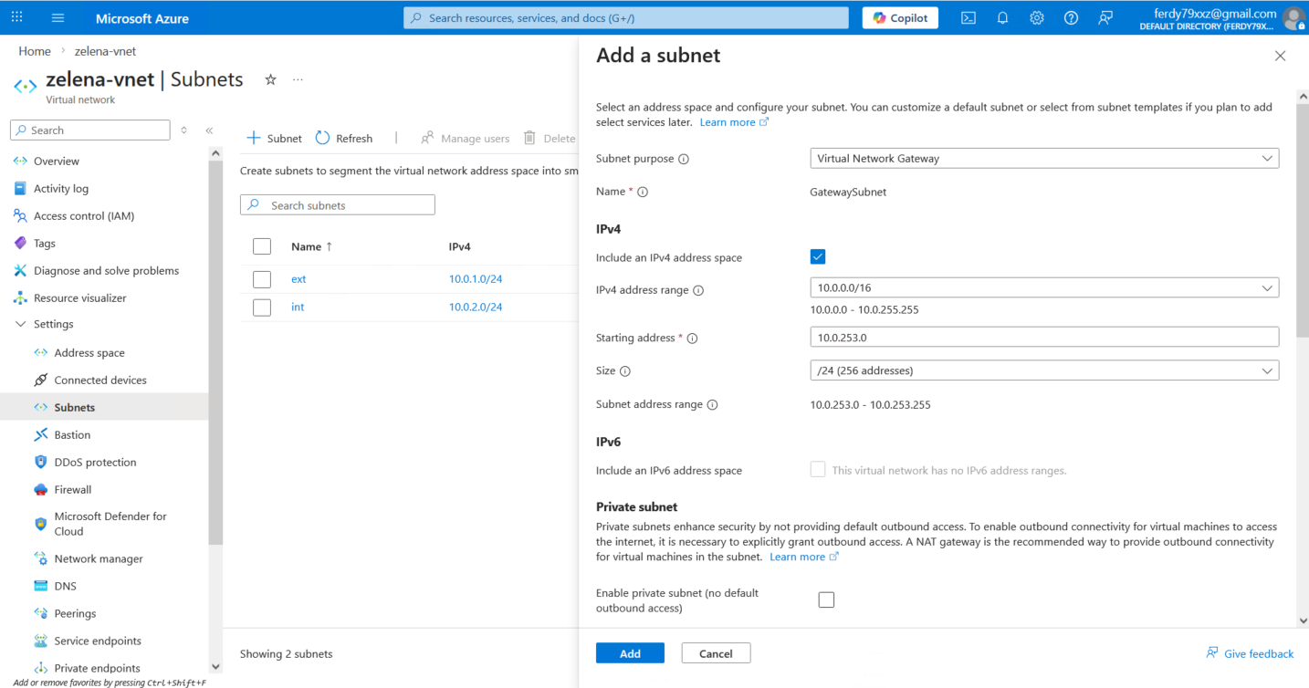Open Cloud Shell from top bar
Image resolution: width=1309 pixels, height=688 pixels.
pyautogui.click(x=969, y=18)
